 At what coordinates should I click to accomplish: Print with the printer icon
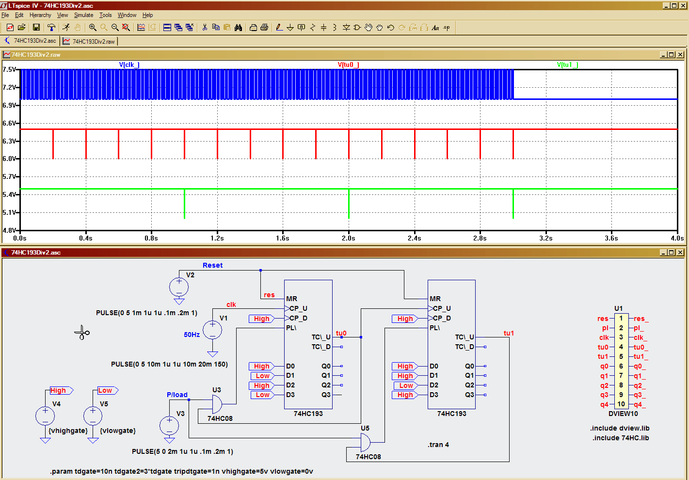tap(264, 28)
